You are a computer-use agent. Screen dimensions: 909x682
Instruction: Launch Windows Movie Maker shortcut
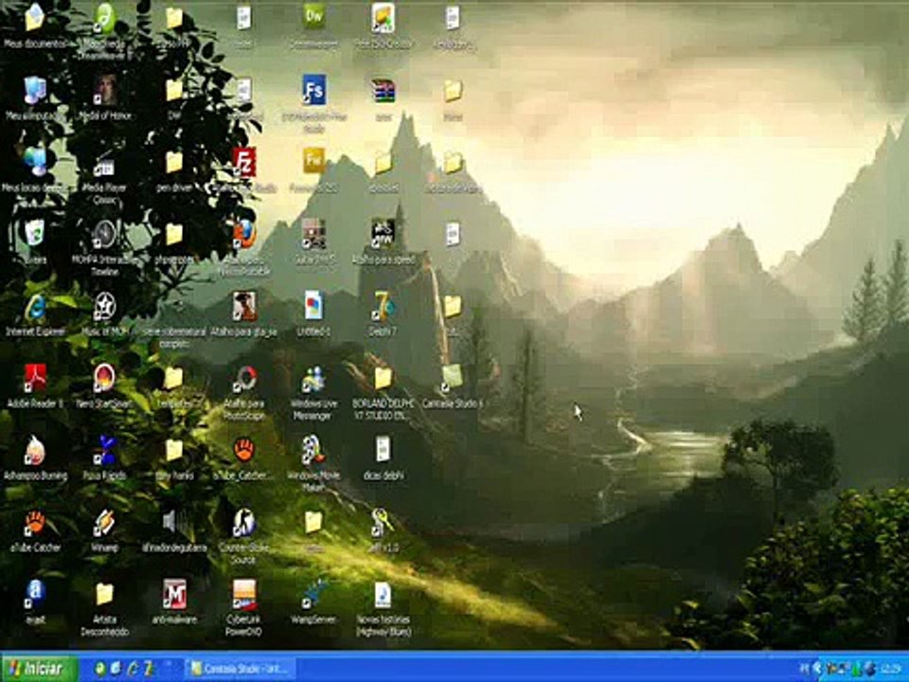(x=313, y=450)
